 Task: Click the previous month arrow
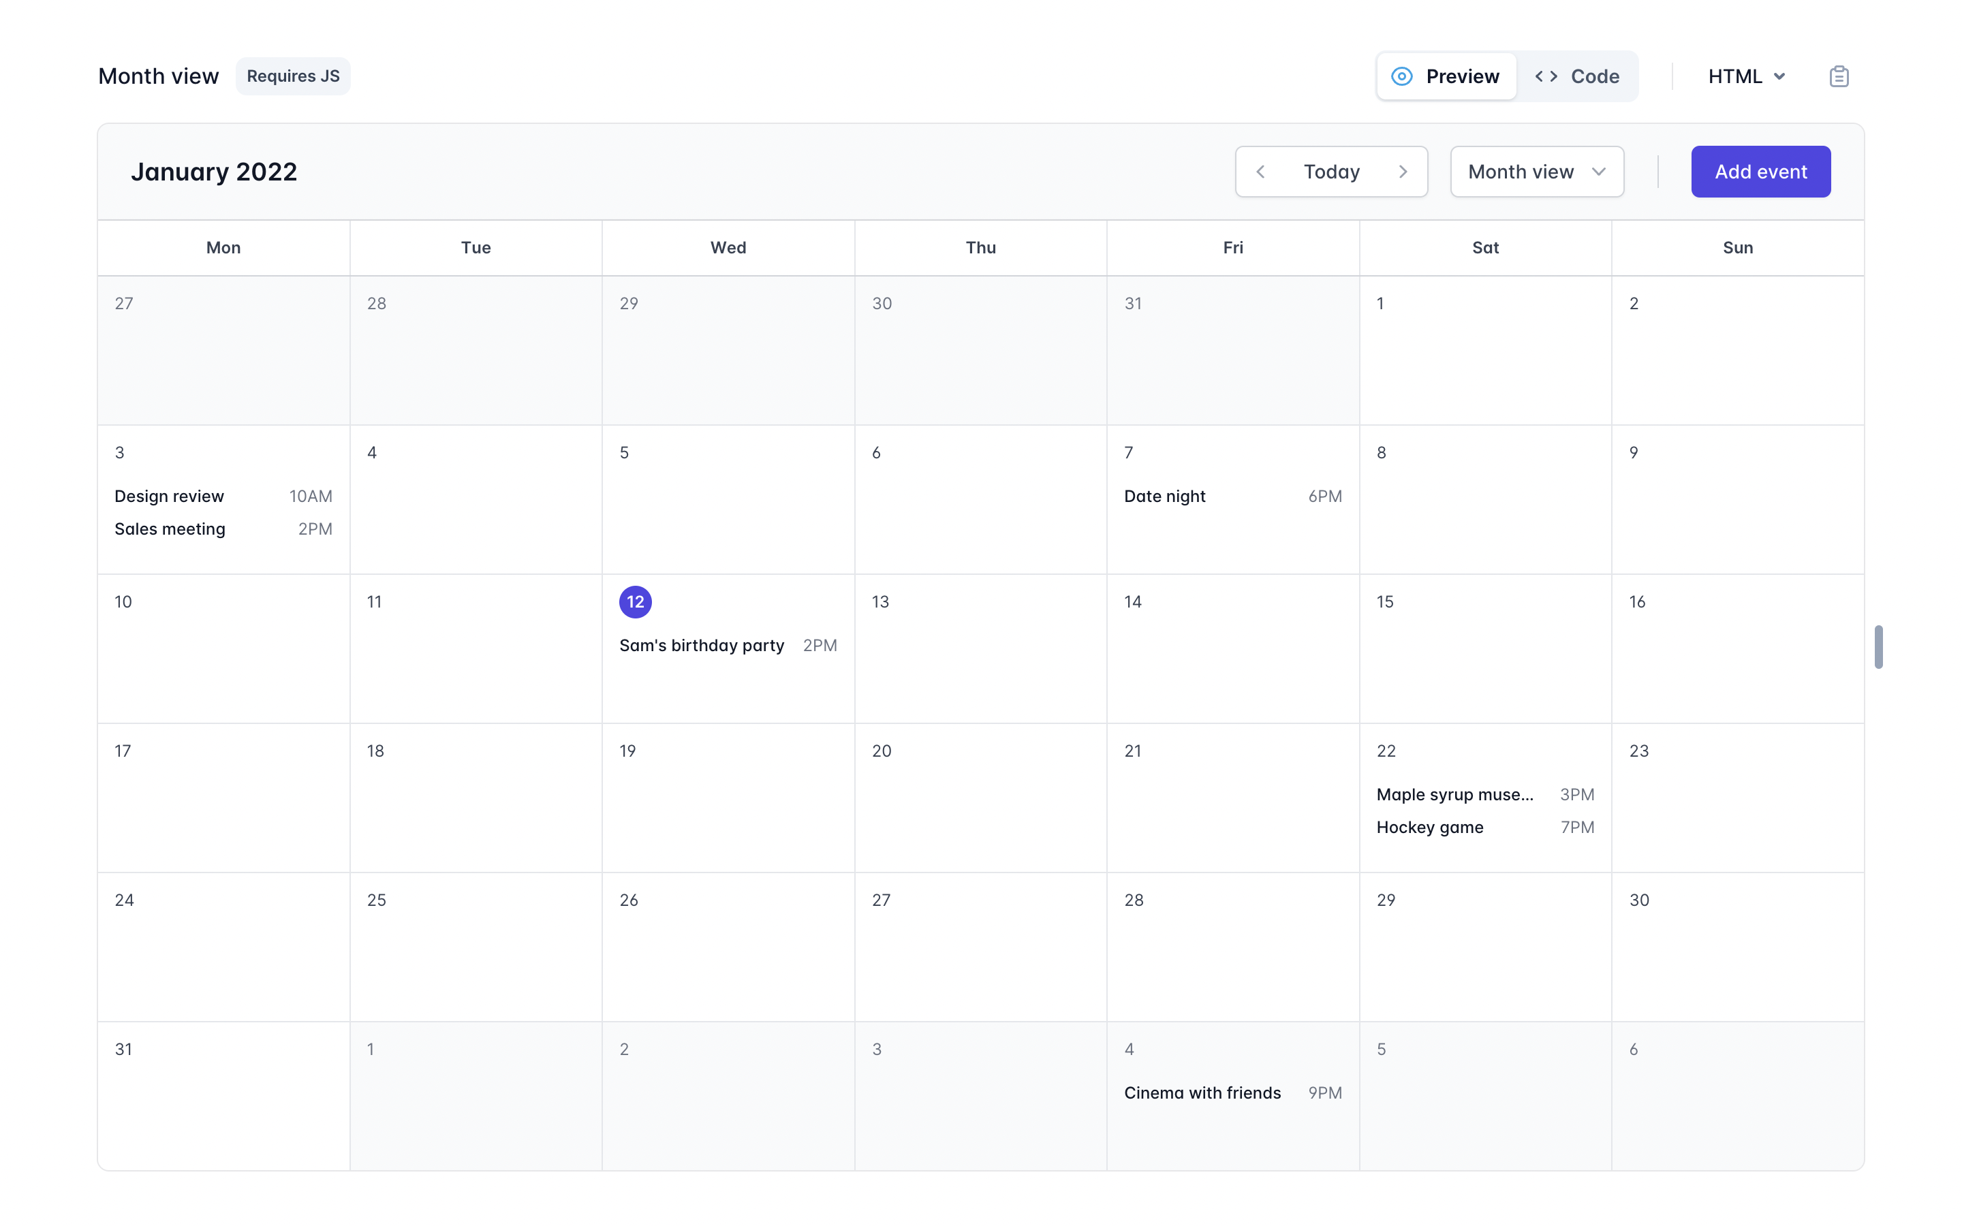tap(1261, 171)
